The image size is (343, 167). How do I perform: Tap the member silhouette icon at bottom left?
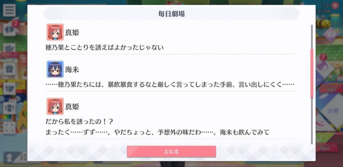(x=10, y=158)
